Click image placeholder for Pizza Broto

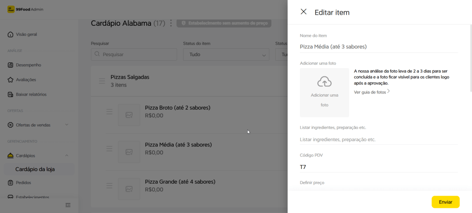point(129,115)
